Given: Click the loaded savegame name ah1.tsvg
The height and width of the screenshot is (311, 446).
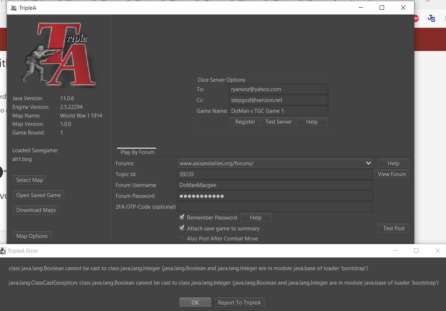Looking at the screenshot, I should click(x=22, y=159).
